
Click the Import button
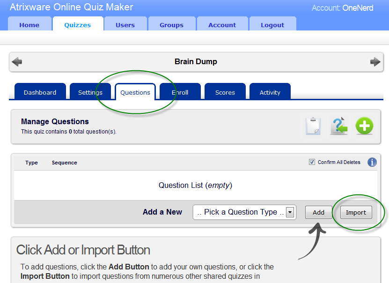[x=356, y=212]
